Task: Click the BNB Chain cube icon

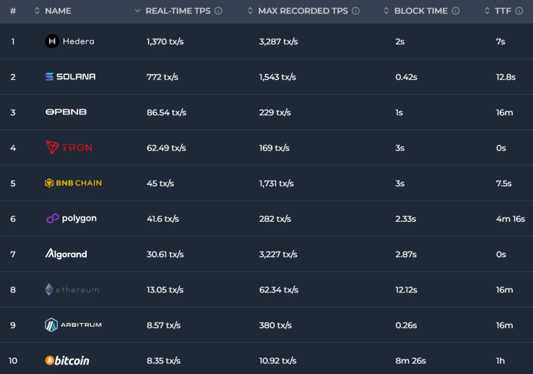Action: point(49,183)
